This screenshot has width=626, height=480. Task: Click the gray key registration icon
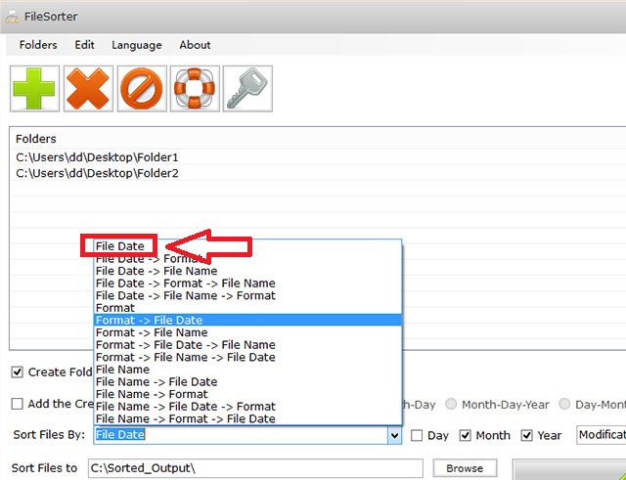[247, 89]
